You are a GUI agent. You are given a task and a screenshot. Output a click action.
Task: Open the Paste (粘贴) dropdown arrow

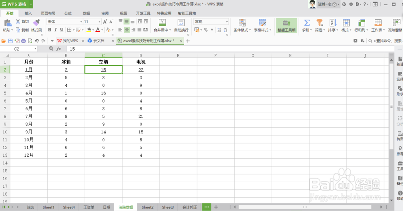(x=12, y=30)
